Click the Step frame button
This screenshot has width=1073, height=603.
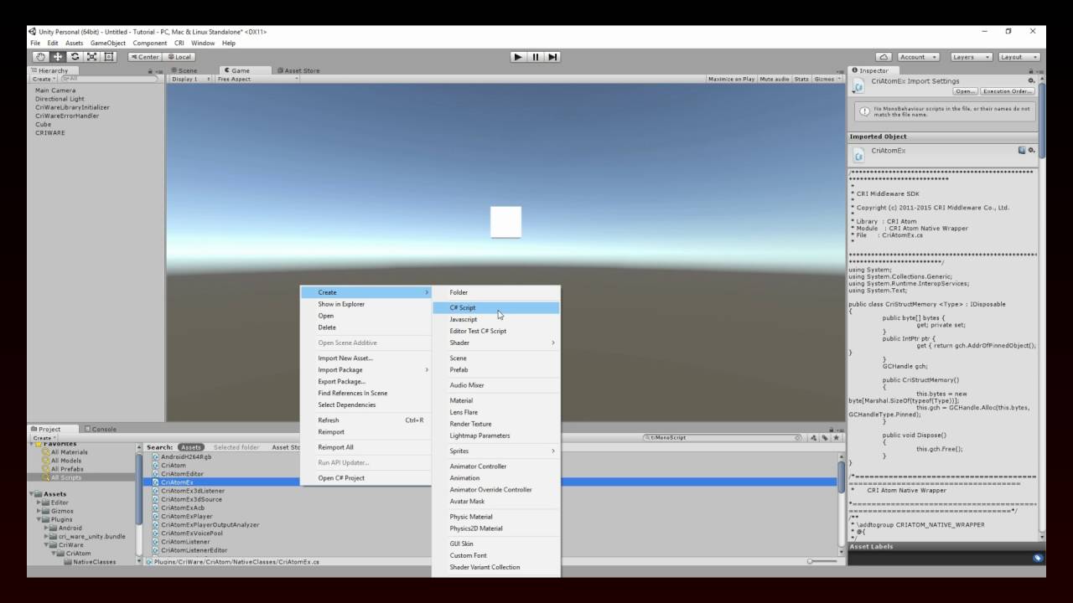[552, 57]
